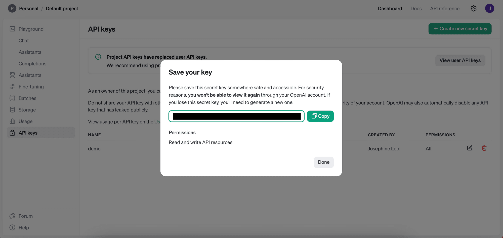This screenshot has width=503, height=238.
Task: Select Chat under Playground
Action: [24, 41]
